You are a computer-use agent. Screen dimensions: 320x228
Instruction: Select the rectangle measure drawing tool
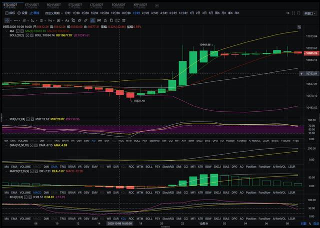coord(58,20)
